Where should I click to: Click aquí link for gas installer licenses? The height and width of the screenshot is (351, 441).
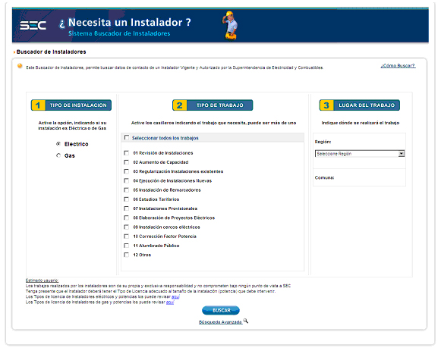coord(170,302)
